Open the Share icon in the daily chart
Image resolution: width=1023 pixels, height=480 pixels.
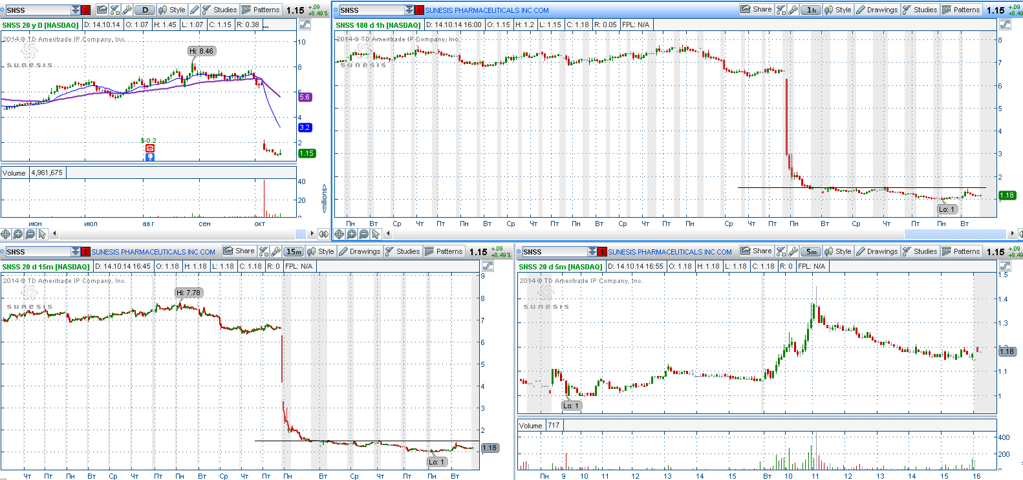(x=102, y=10)
